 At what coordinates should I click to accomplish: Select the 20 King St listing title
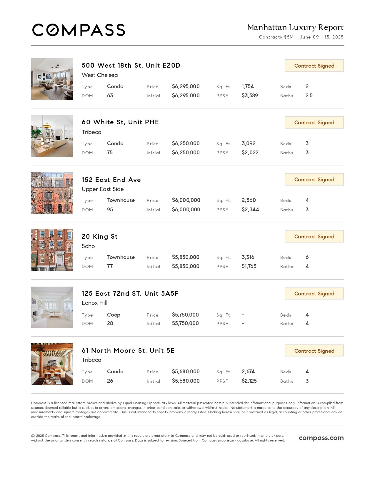(100, 237)
